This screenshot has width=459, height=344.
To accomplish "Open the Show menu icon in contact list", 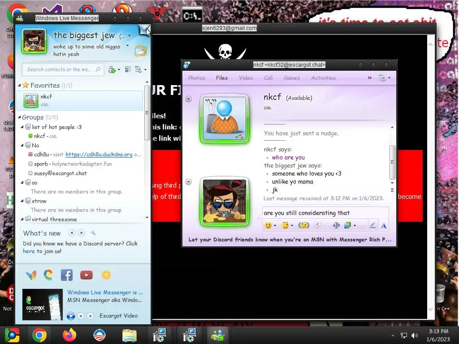I will point(138,69).
